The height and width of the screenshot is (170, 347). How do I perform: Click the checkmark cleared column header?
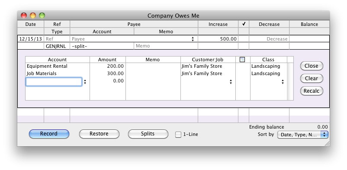(244, 24)
